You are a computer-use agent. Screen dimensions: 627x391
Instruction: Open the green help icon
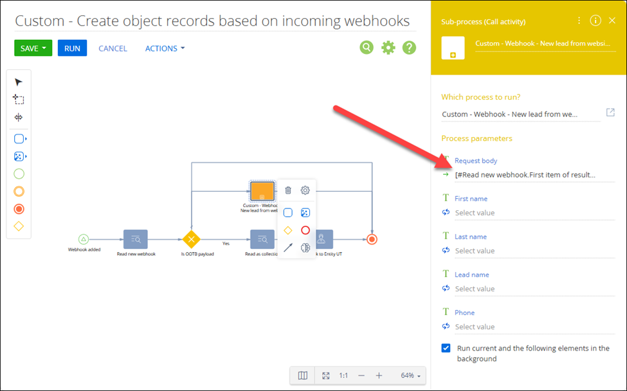(409, 48)
